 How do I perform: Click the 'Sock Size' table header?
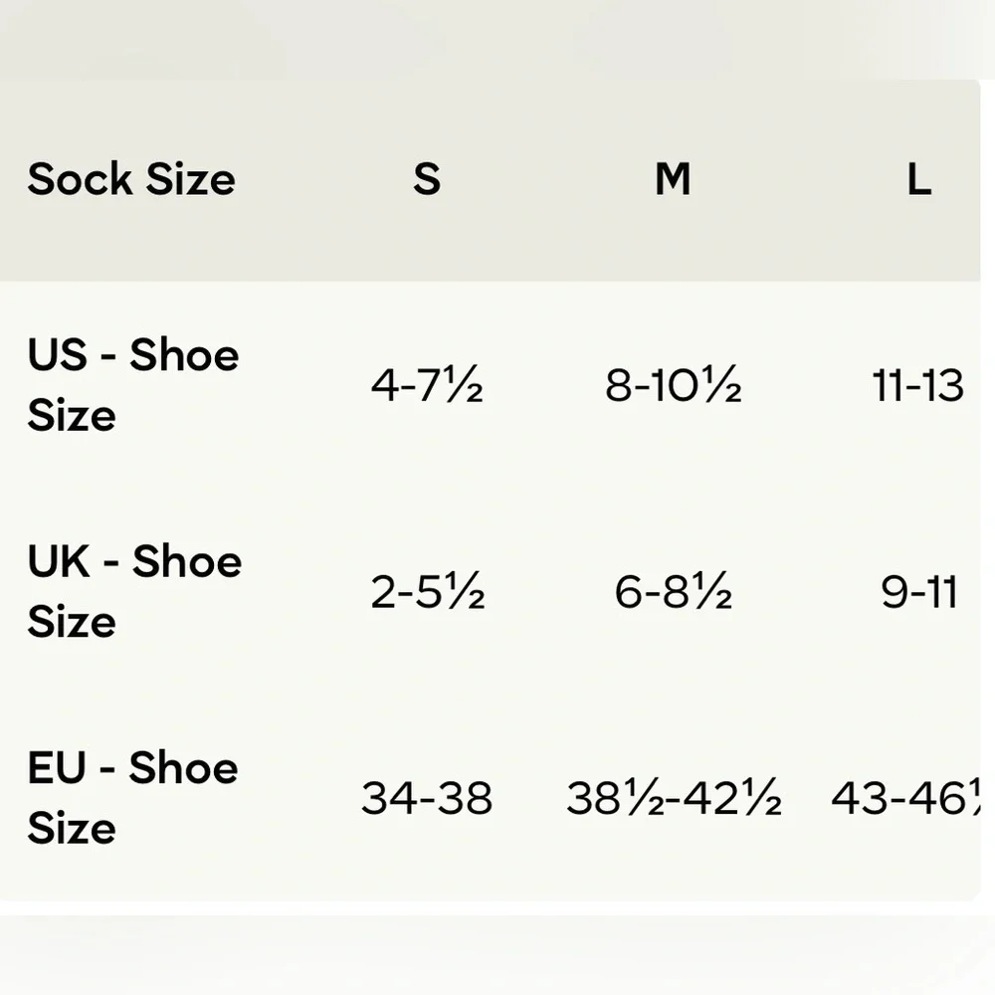pyautogui.click(x=131, y=180)
